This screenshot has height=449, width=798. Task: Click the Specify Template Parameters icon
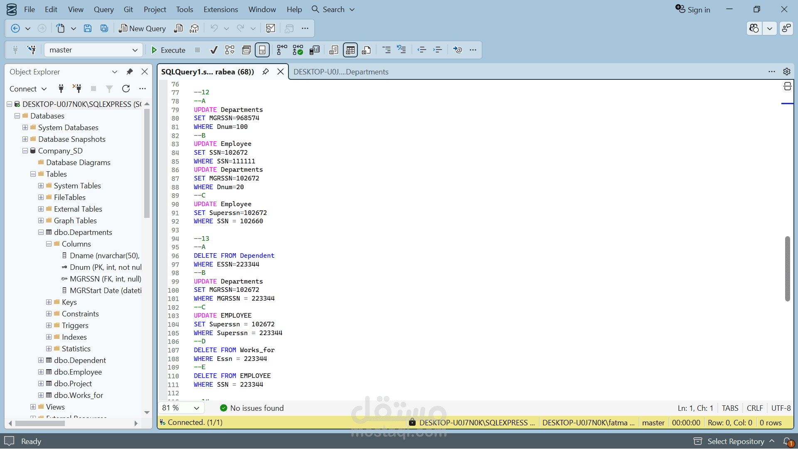click(x=458, y=50)
